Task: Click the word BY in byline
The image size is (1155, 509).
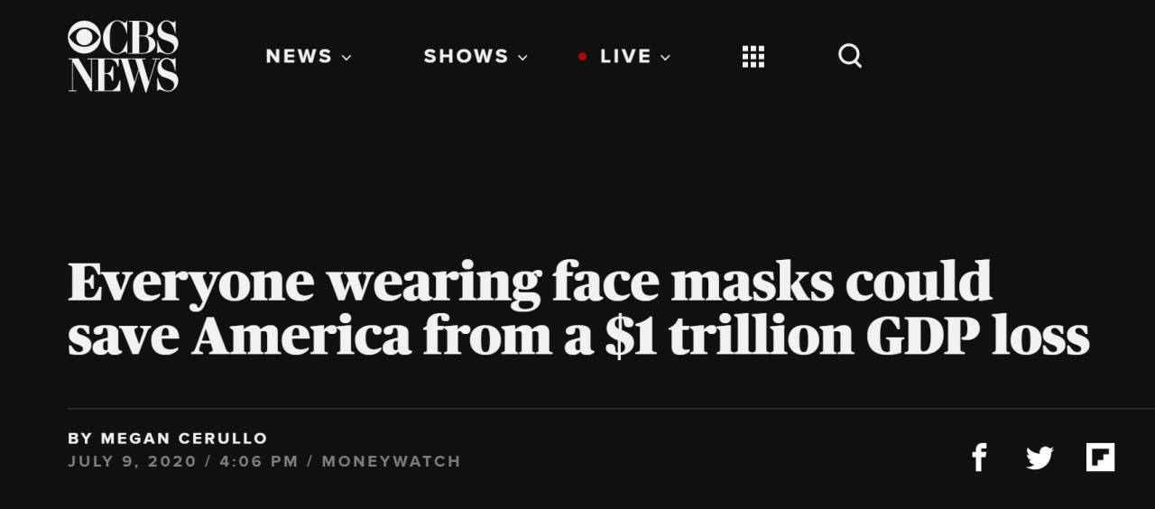Action: point(80,439)
